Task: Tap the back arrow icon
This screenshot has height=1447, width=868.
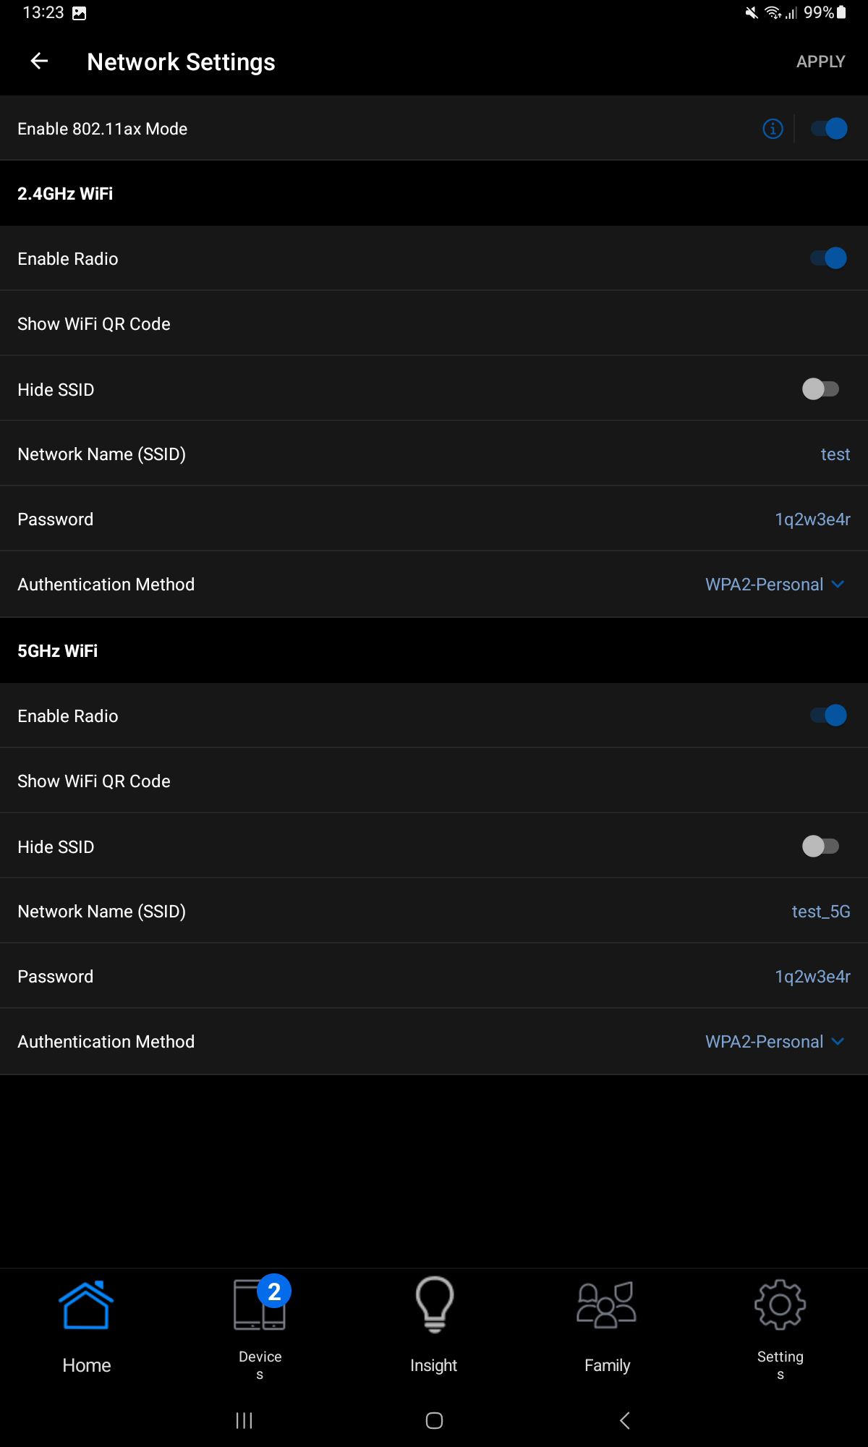Action: tap(39, 61)
